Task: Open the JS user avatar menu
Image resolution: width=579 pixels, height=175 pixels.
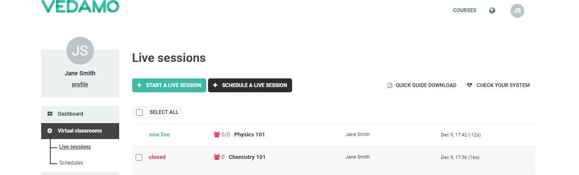Action: click(517, 10)
